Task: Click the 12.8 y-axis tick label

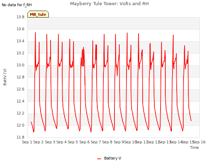Action: click(21, 77)
